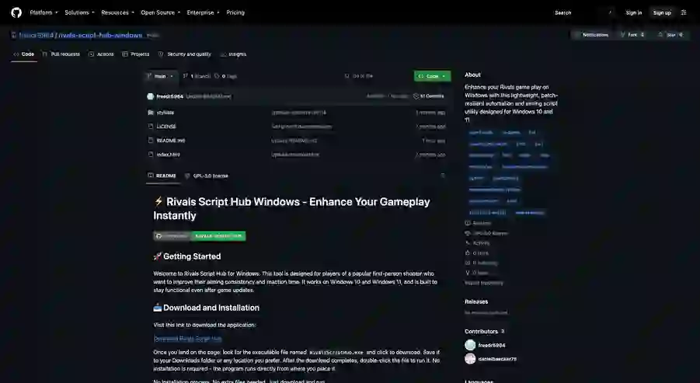Open the Solutions dropdown menu
This screenshot has height=383, width=700.
pyautogui.click(x=79, y=12)
